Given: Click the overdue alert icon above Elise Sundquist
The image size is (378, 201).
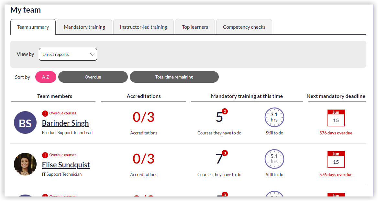Looking at the screenshot, I should pos(45,155).
